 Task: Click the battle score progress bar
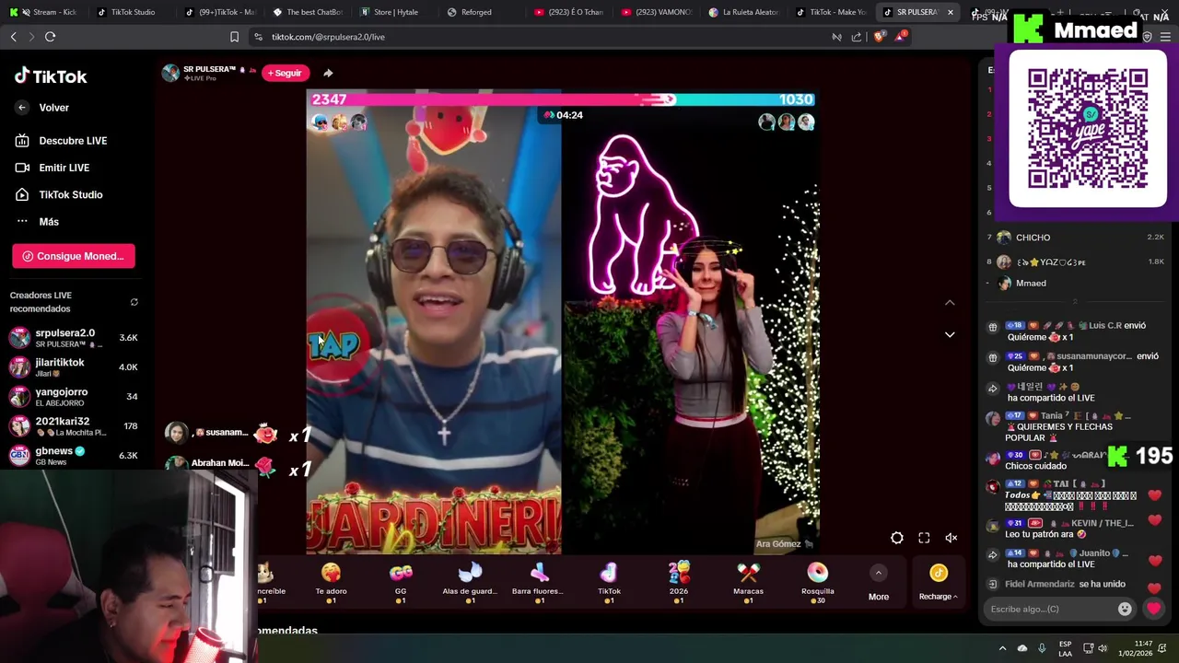(563, 99)
